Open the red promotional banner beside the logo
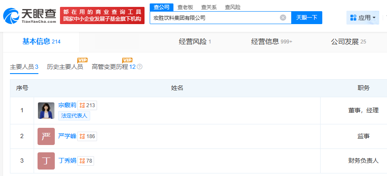Image resolution: width=387 pixels, height=176 pixels. (x=102, y=15)
